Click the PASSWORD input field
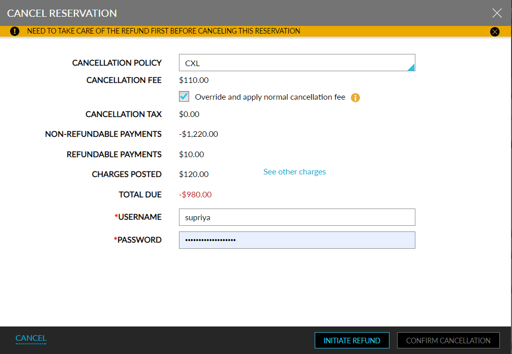 coord(297,240)
